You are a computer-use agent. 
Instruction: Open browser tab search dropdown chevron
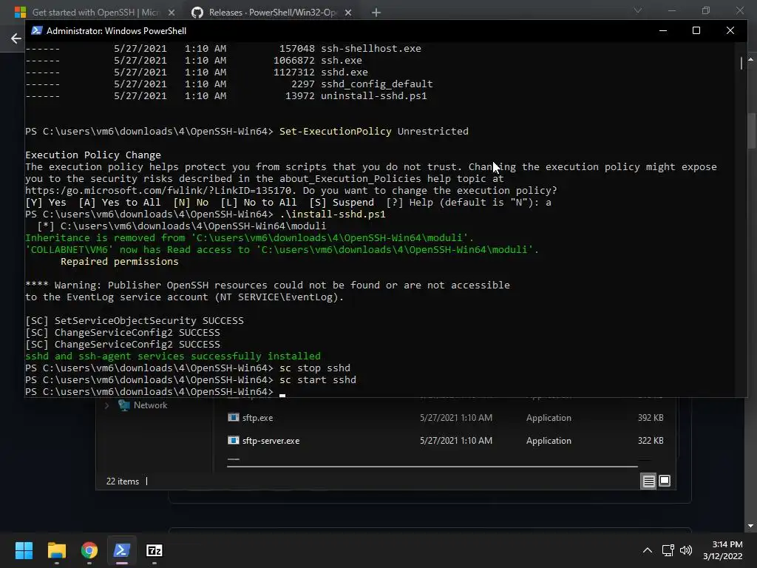(x=637, y=10)
